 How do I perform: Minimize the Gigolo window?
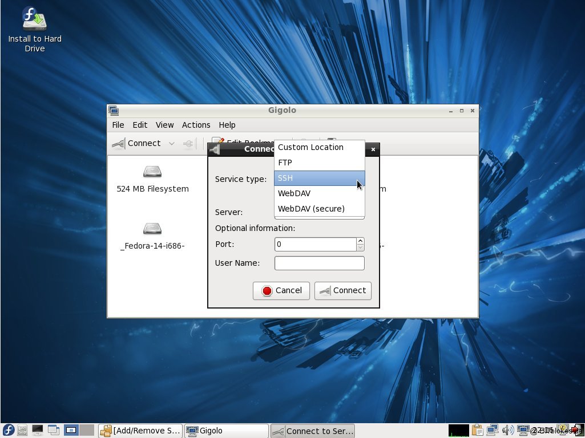pos(451,111)
